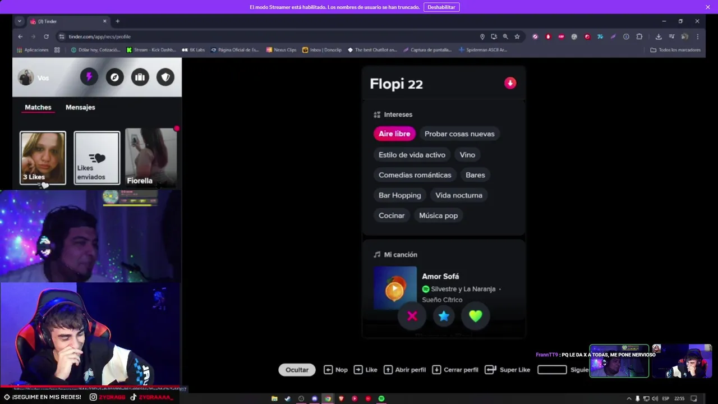Click the Estilo de vida activo tag

pyautogui.click(x=412, y=155)
